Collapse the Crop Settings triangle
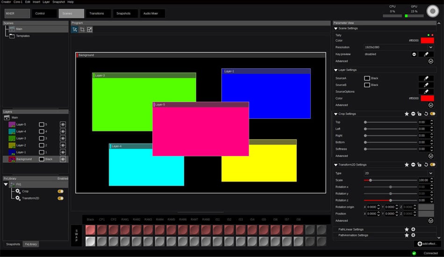Viewport: 444px width, 257px height. [336, 114]
